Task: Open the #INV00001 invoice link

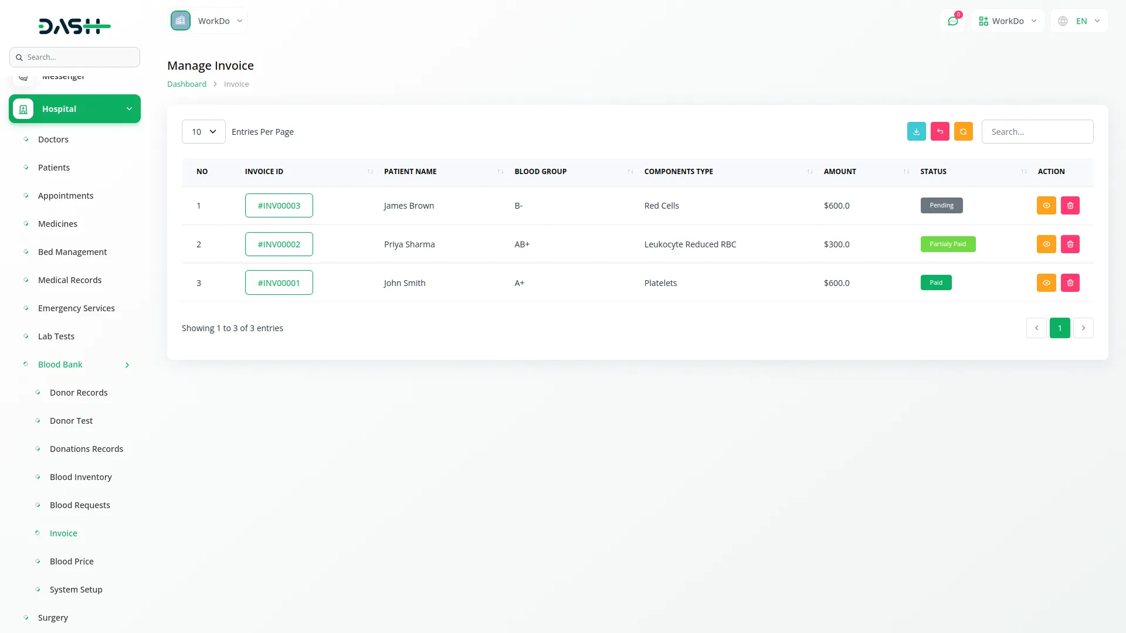Action: tap(279, 283)
